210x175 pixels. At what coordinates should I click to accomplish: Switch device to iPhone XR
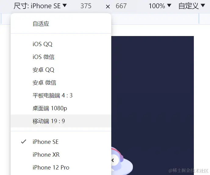tap(61, 155)
